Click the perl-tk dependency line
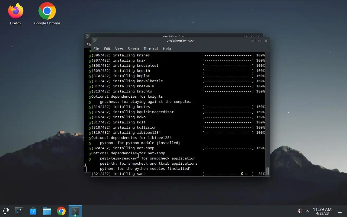 [x=149, y=163]
